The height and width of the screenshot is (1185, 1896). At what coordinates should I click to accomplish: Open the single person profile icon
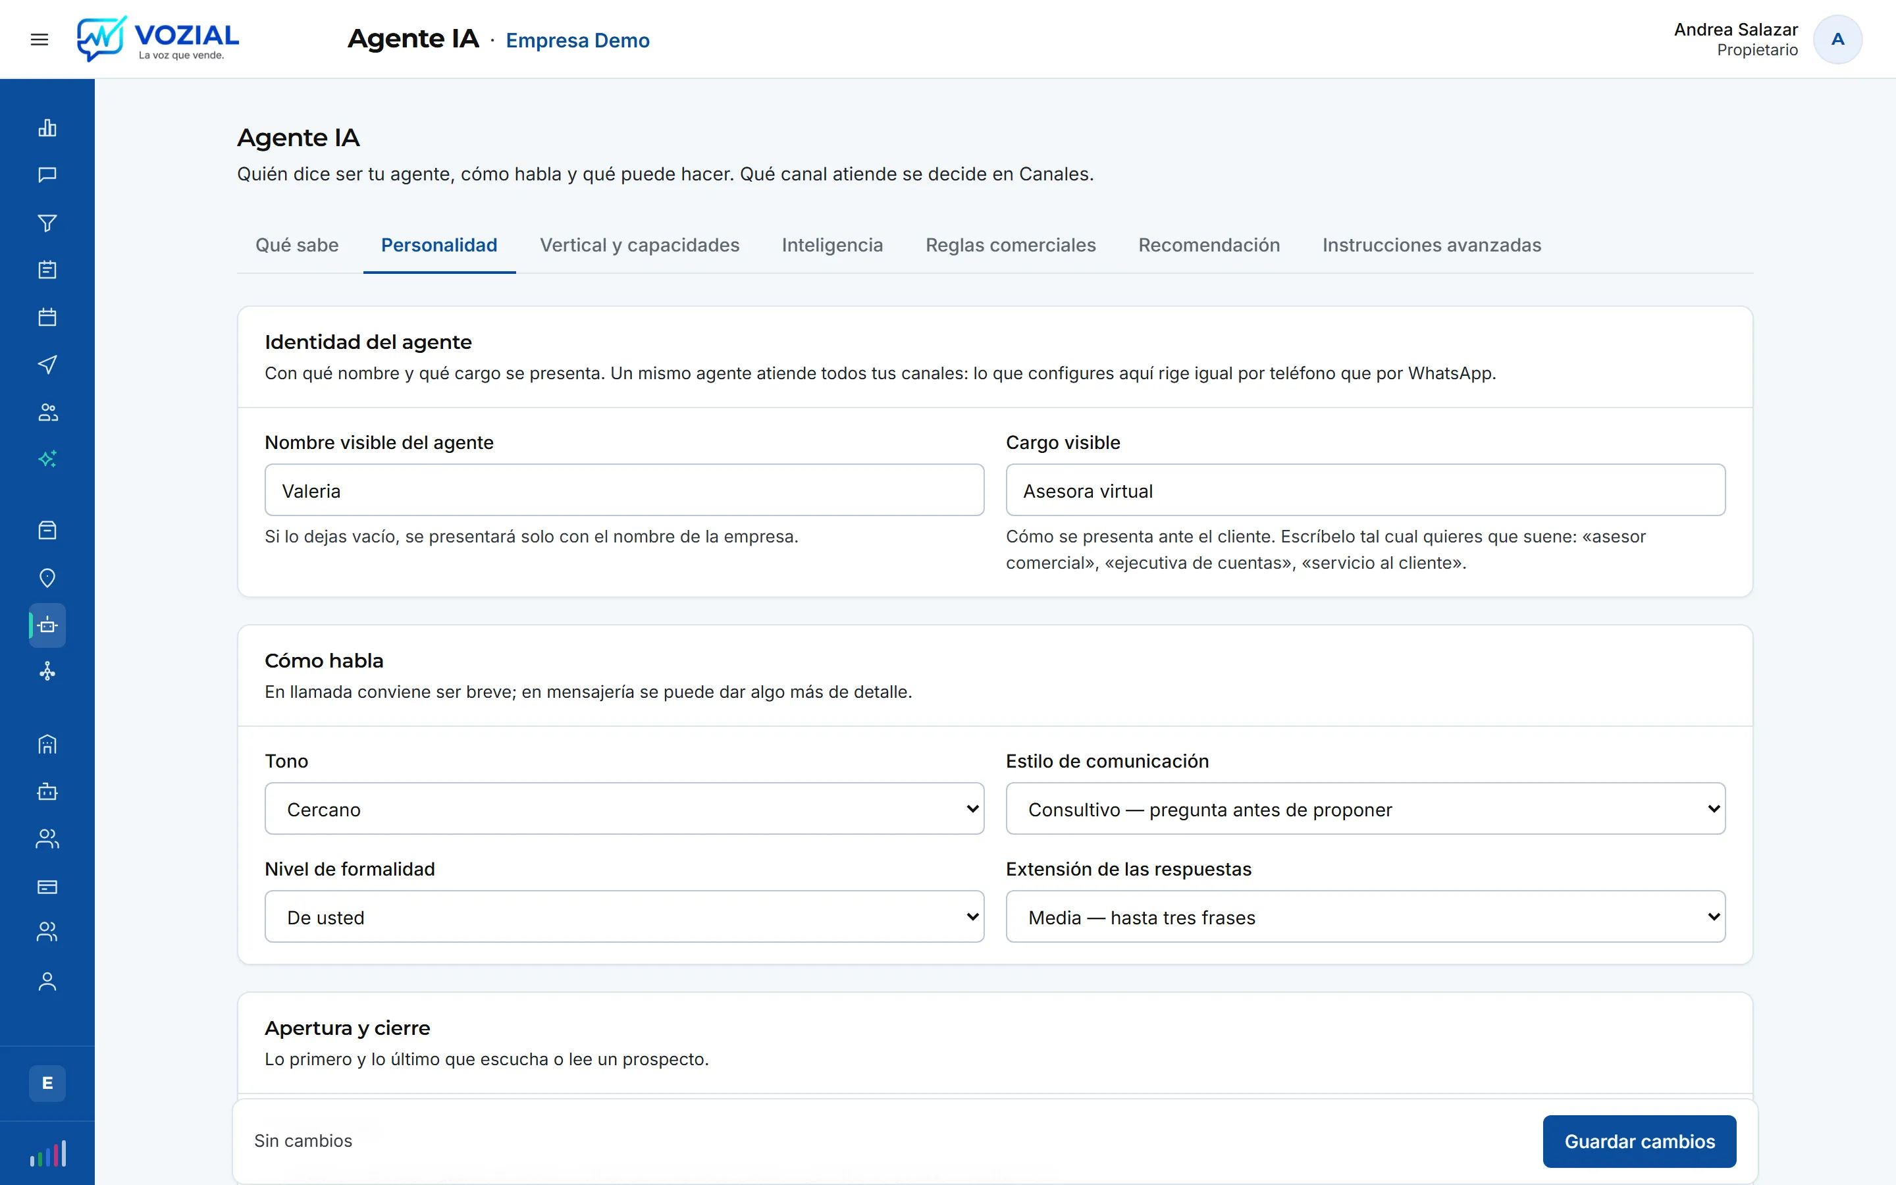47,982
